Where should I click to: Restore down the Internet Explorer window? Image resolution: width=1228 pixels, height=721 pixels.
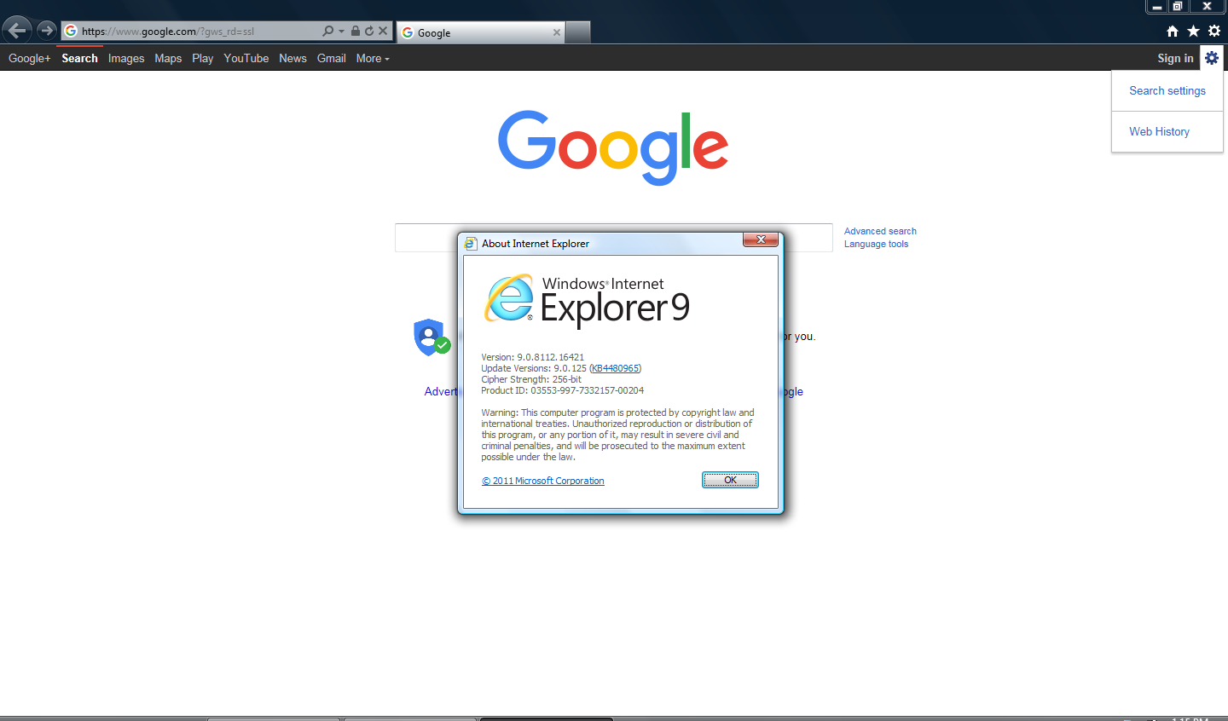(1177, 7)
